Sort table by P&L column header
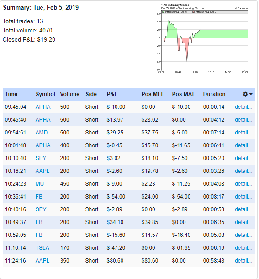 tap(112, 94)
